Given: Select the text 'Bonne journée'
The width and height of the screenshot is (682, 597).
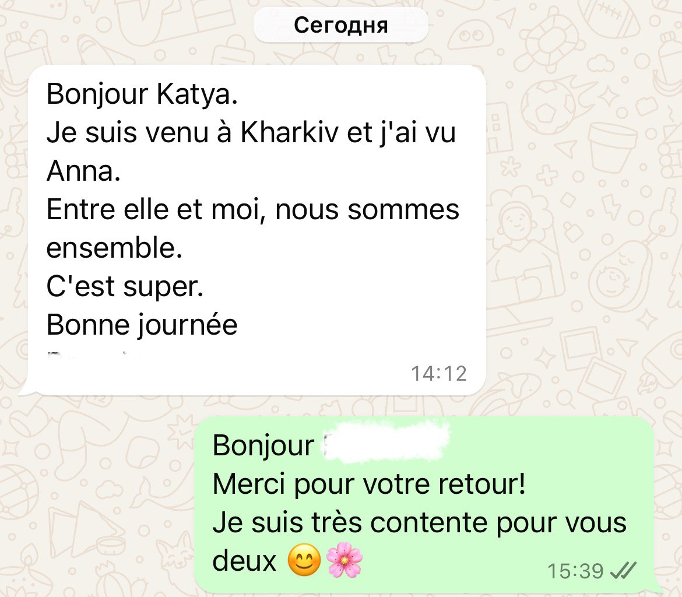Looking at the screenshot, I should click(x=142, y=325).
